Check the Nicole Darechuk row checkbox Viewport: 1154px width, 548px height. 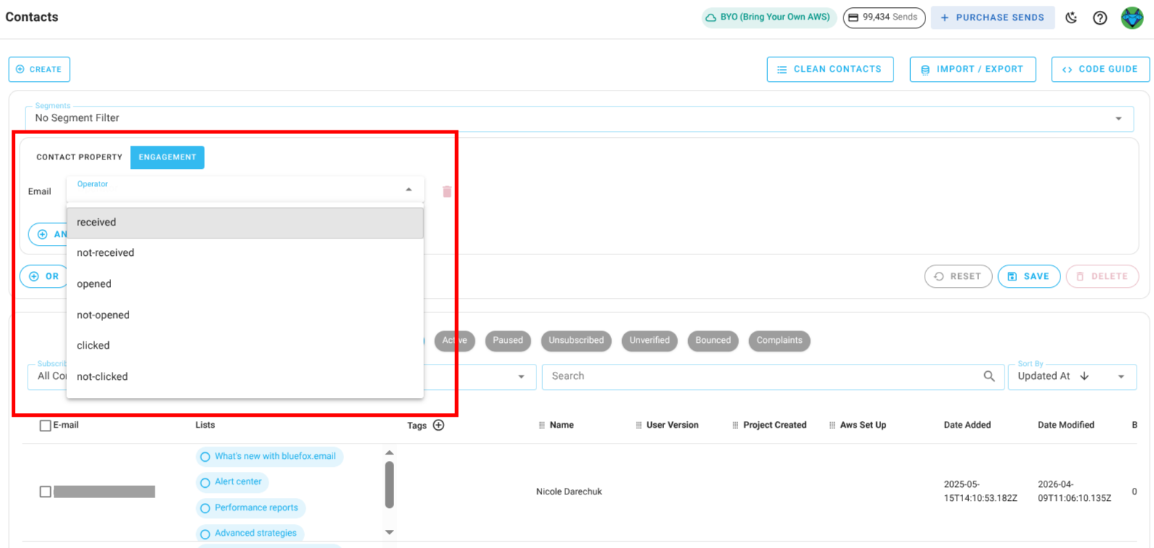coord(45,491)
